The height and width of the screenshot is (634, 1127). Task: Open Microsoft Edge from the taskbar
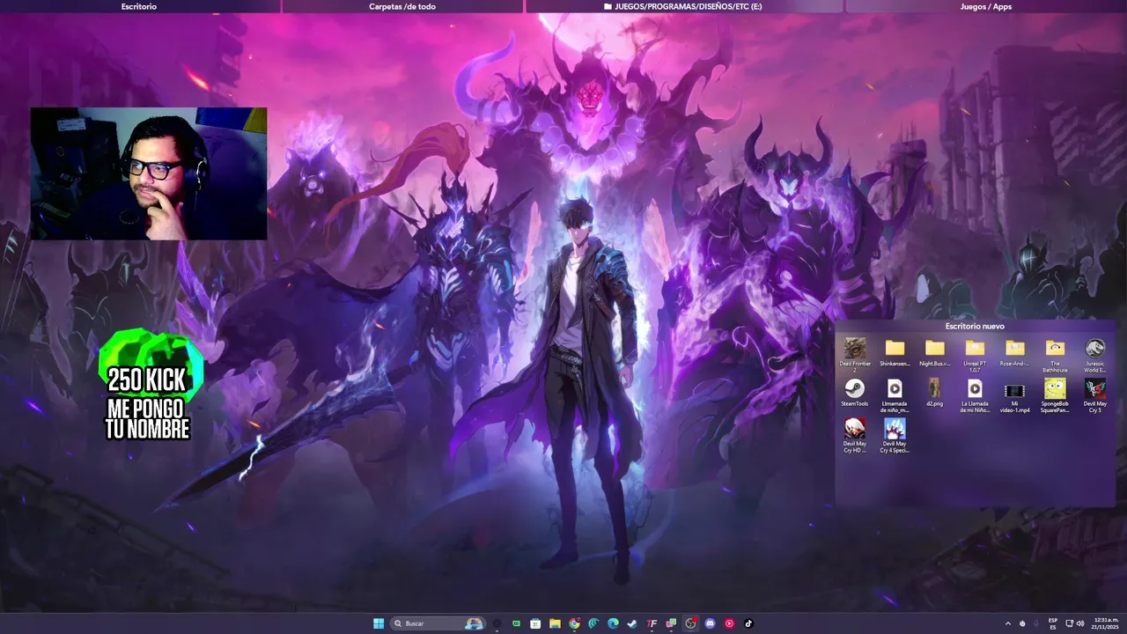(x=613, y=623)
